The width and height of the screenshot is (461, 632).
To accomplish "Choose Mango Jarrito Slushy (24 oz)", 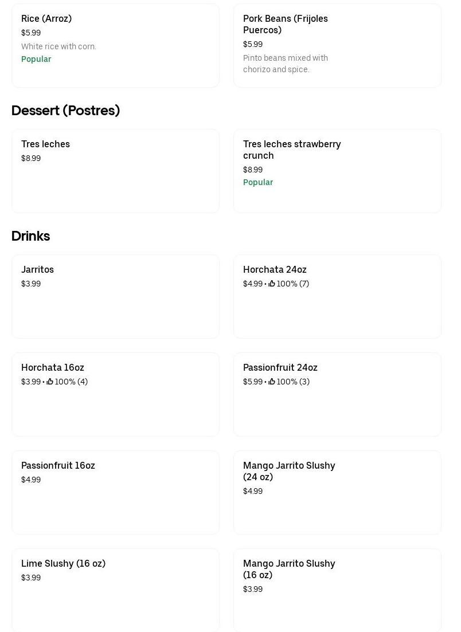I will [x=337, y=492].
